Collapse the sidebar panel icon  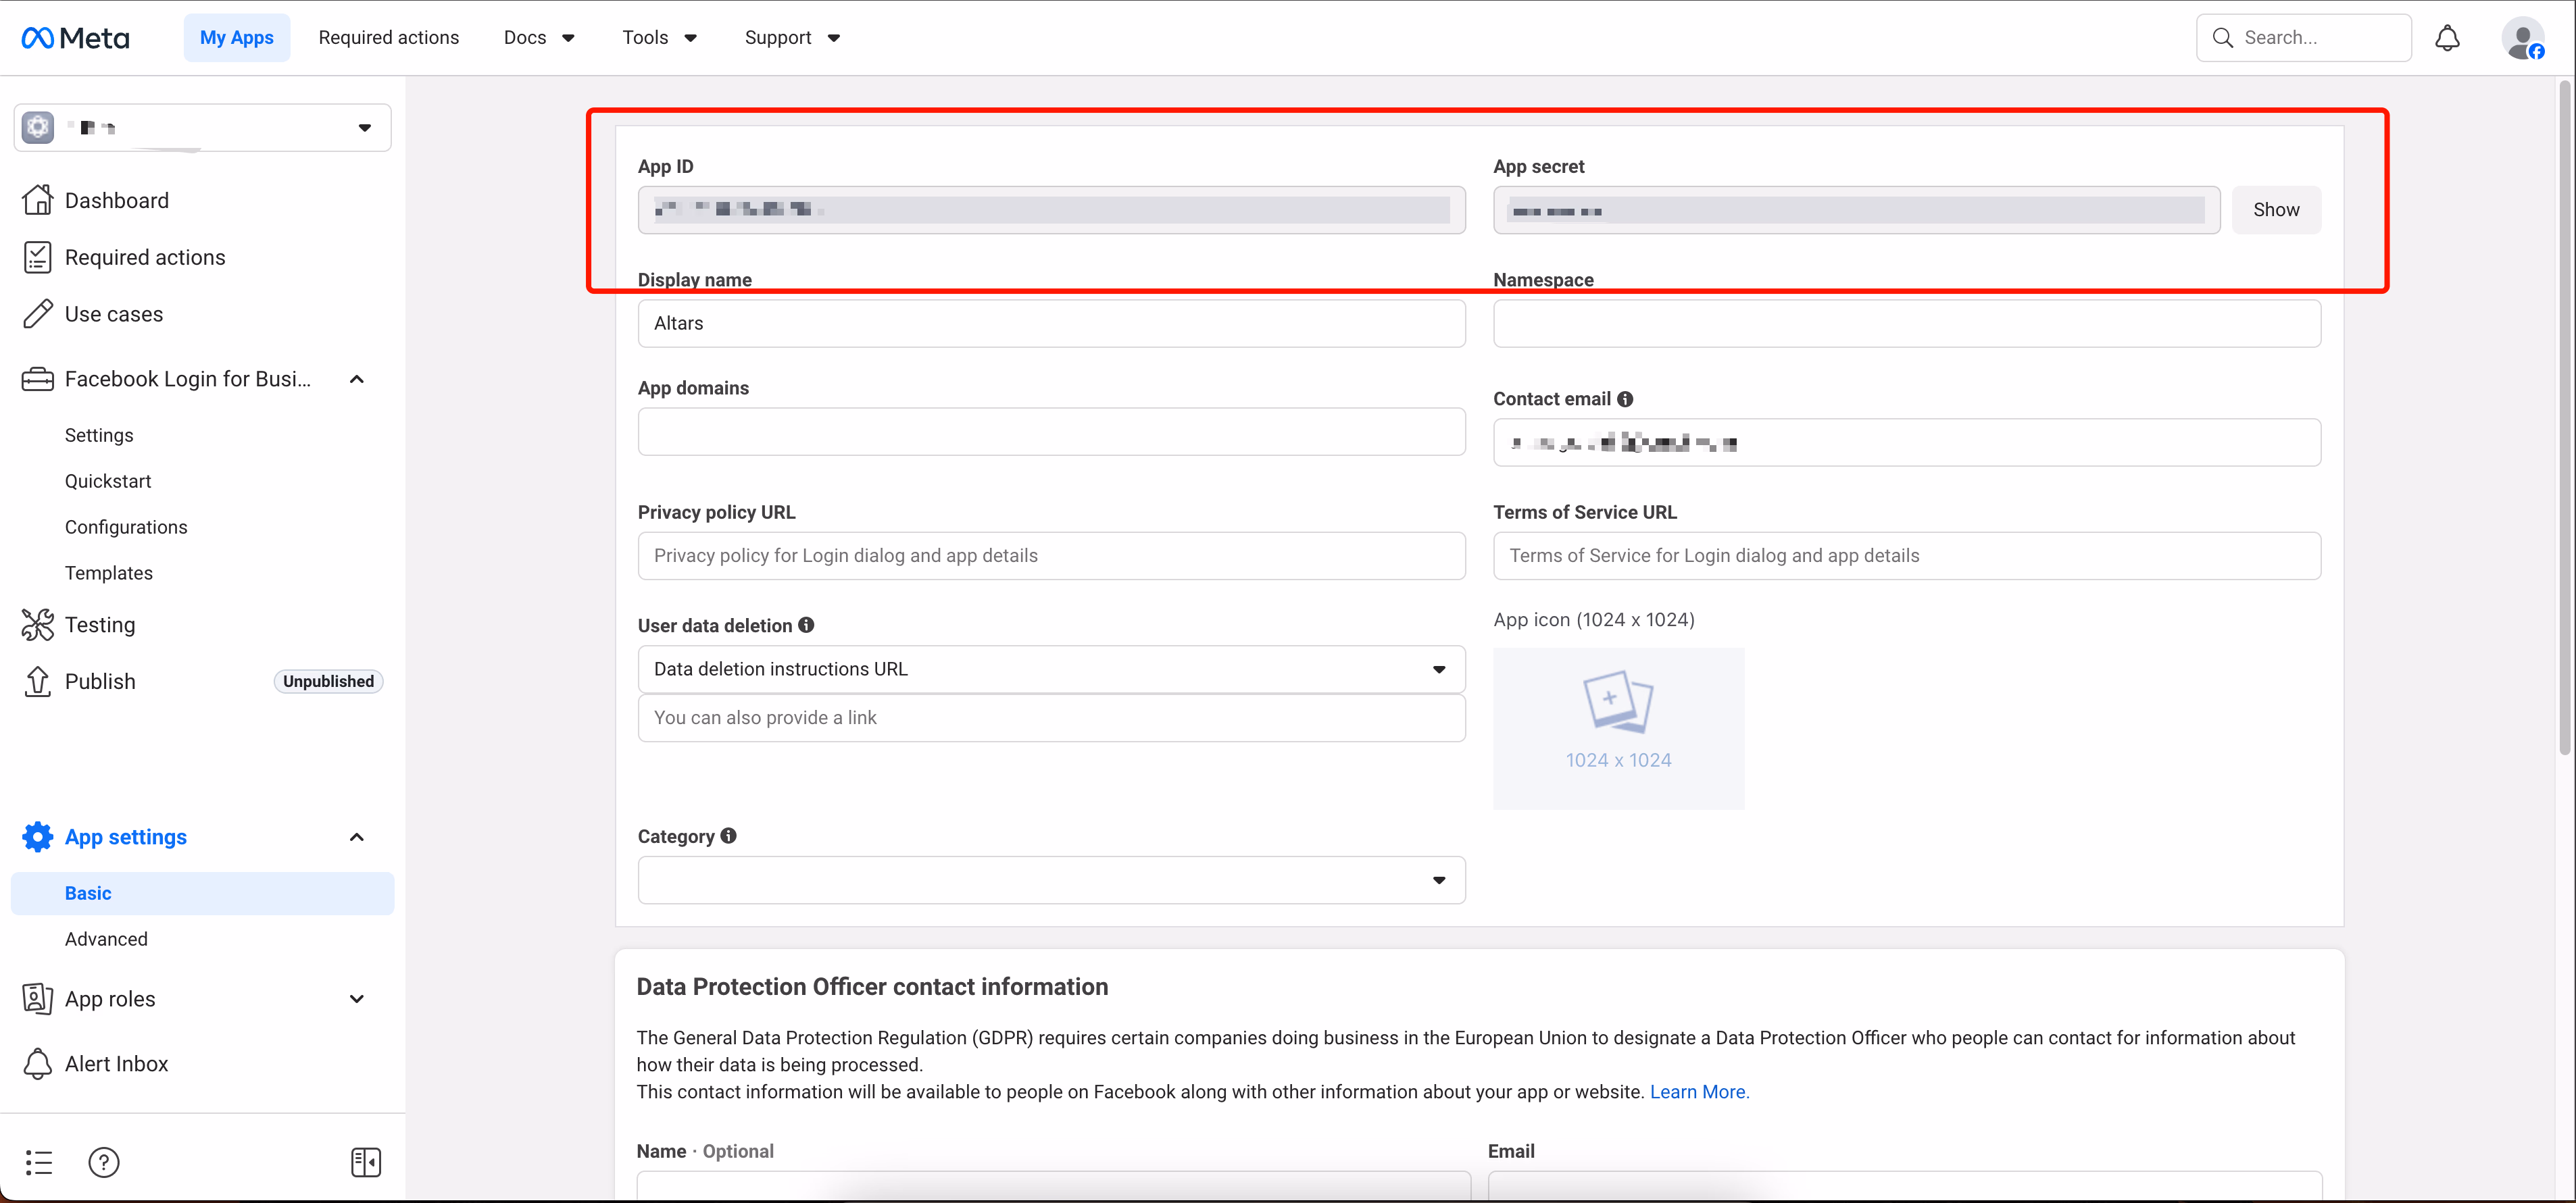pos(366,1162)
